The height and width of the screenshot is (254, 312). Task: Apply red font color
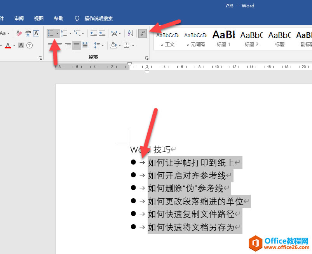[8, 45]
